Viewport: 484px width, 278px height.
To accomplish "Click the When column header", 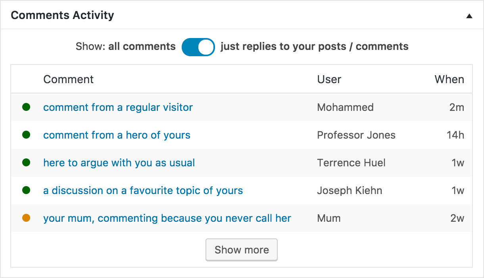I will tap(449, 79).
